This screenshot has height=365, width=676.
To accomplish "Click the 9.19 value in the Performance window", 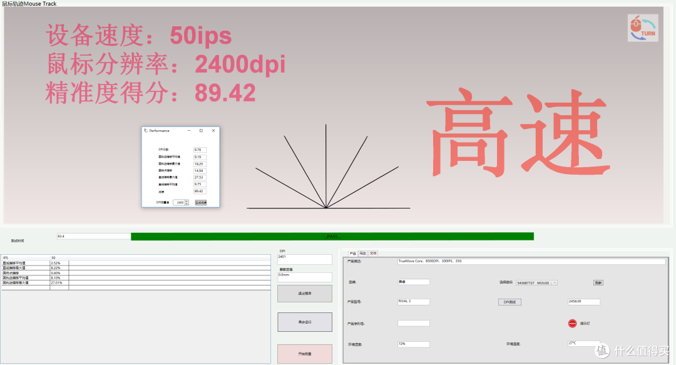I will [x=200, y=157].
